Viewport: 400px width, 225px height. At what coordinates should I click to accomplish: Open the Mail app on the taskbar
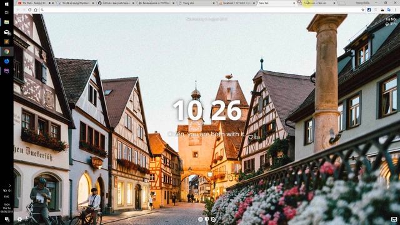point(7,32)
